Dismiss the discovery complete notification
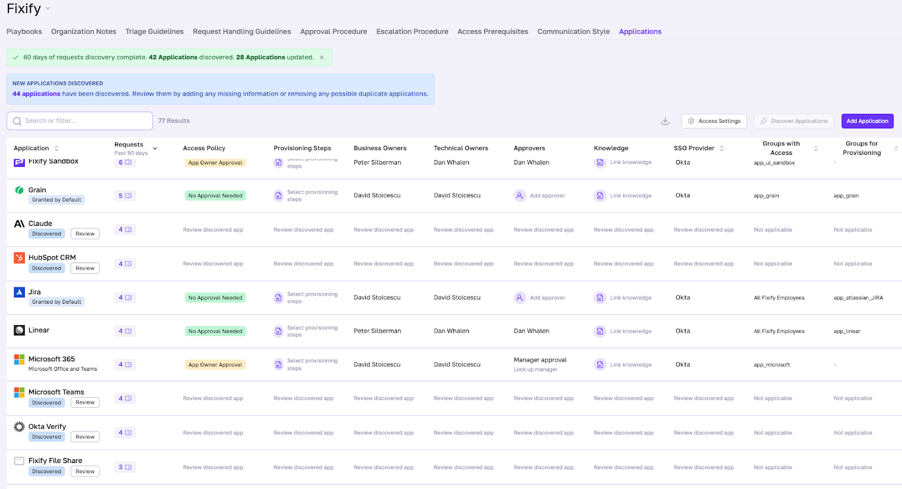This screenshot has height=489, width=902. pos(322,57)
